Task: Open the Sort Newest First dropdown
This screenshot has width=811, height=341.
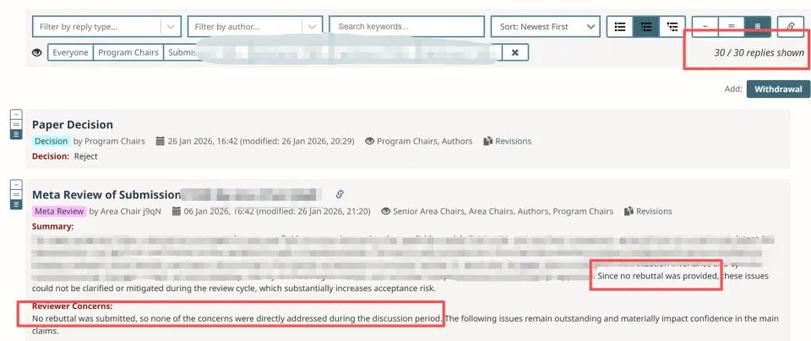Action: click(545, 27)
